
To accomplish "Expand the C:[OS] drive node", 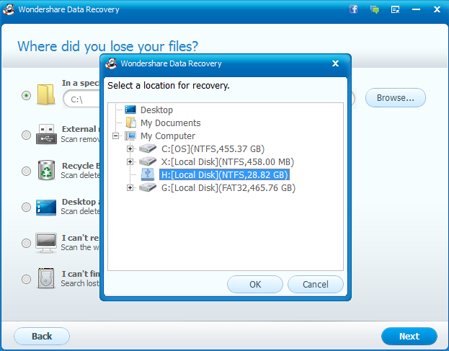I will point(130,148).
